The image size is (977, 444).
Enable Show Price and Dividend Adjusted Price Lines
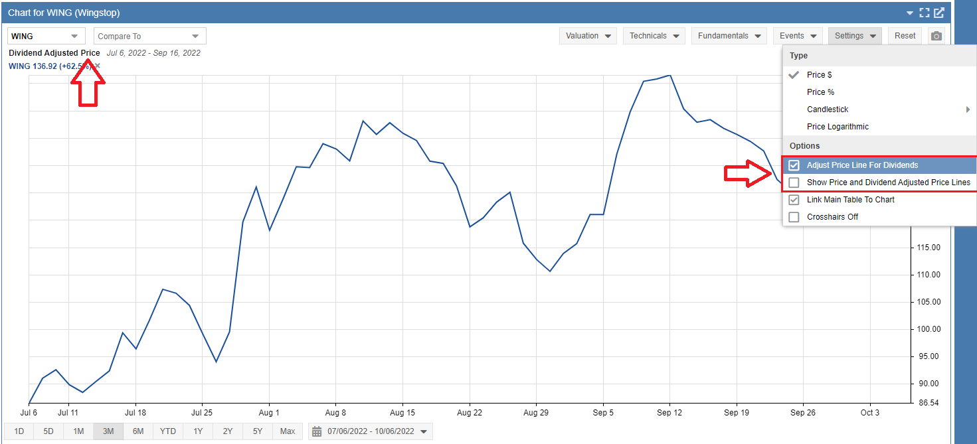[x=794, y=183]
